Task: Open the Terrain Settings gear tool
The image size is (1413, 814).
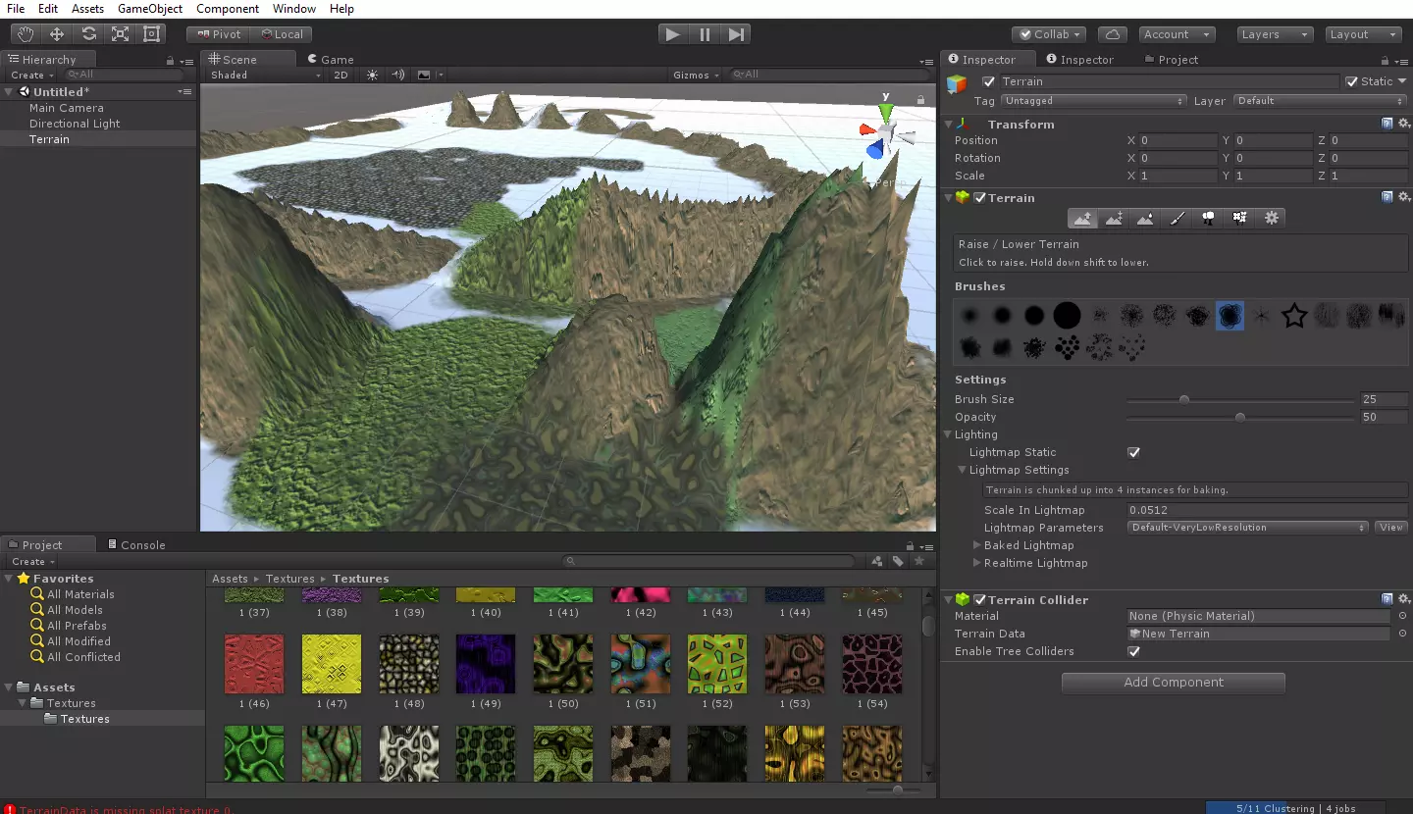Action: 1272,219
